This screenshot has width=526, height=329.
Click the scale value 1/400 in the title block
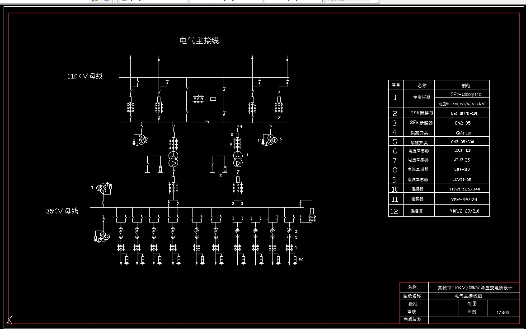[502, 312]
